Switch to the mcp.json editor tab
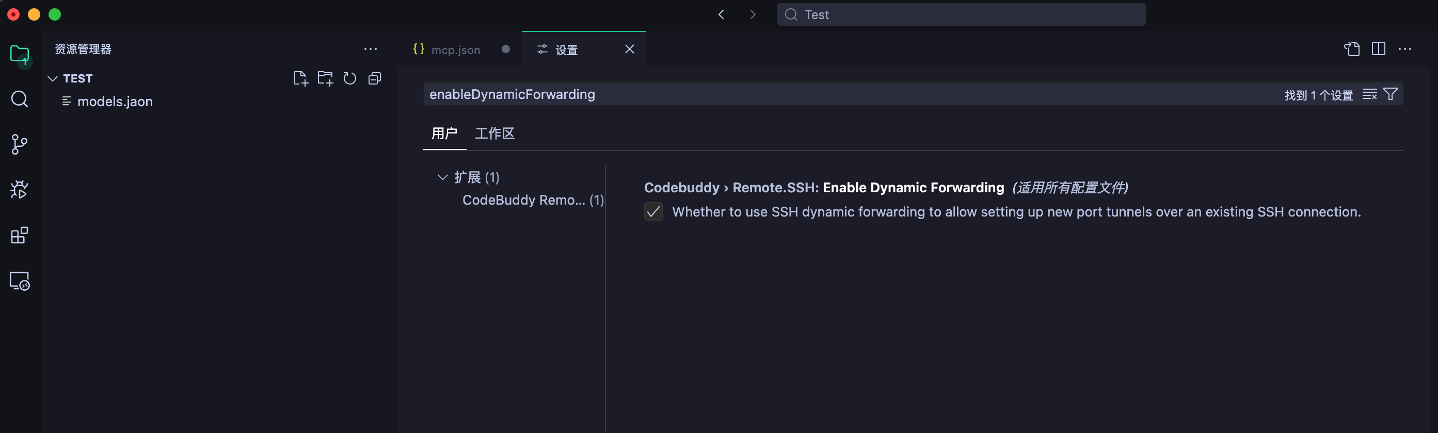The image size is (1438, 433). (x=455, y=49)
